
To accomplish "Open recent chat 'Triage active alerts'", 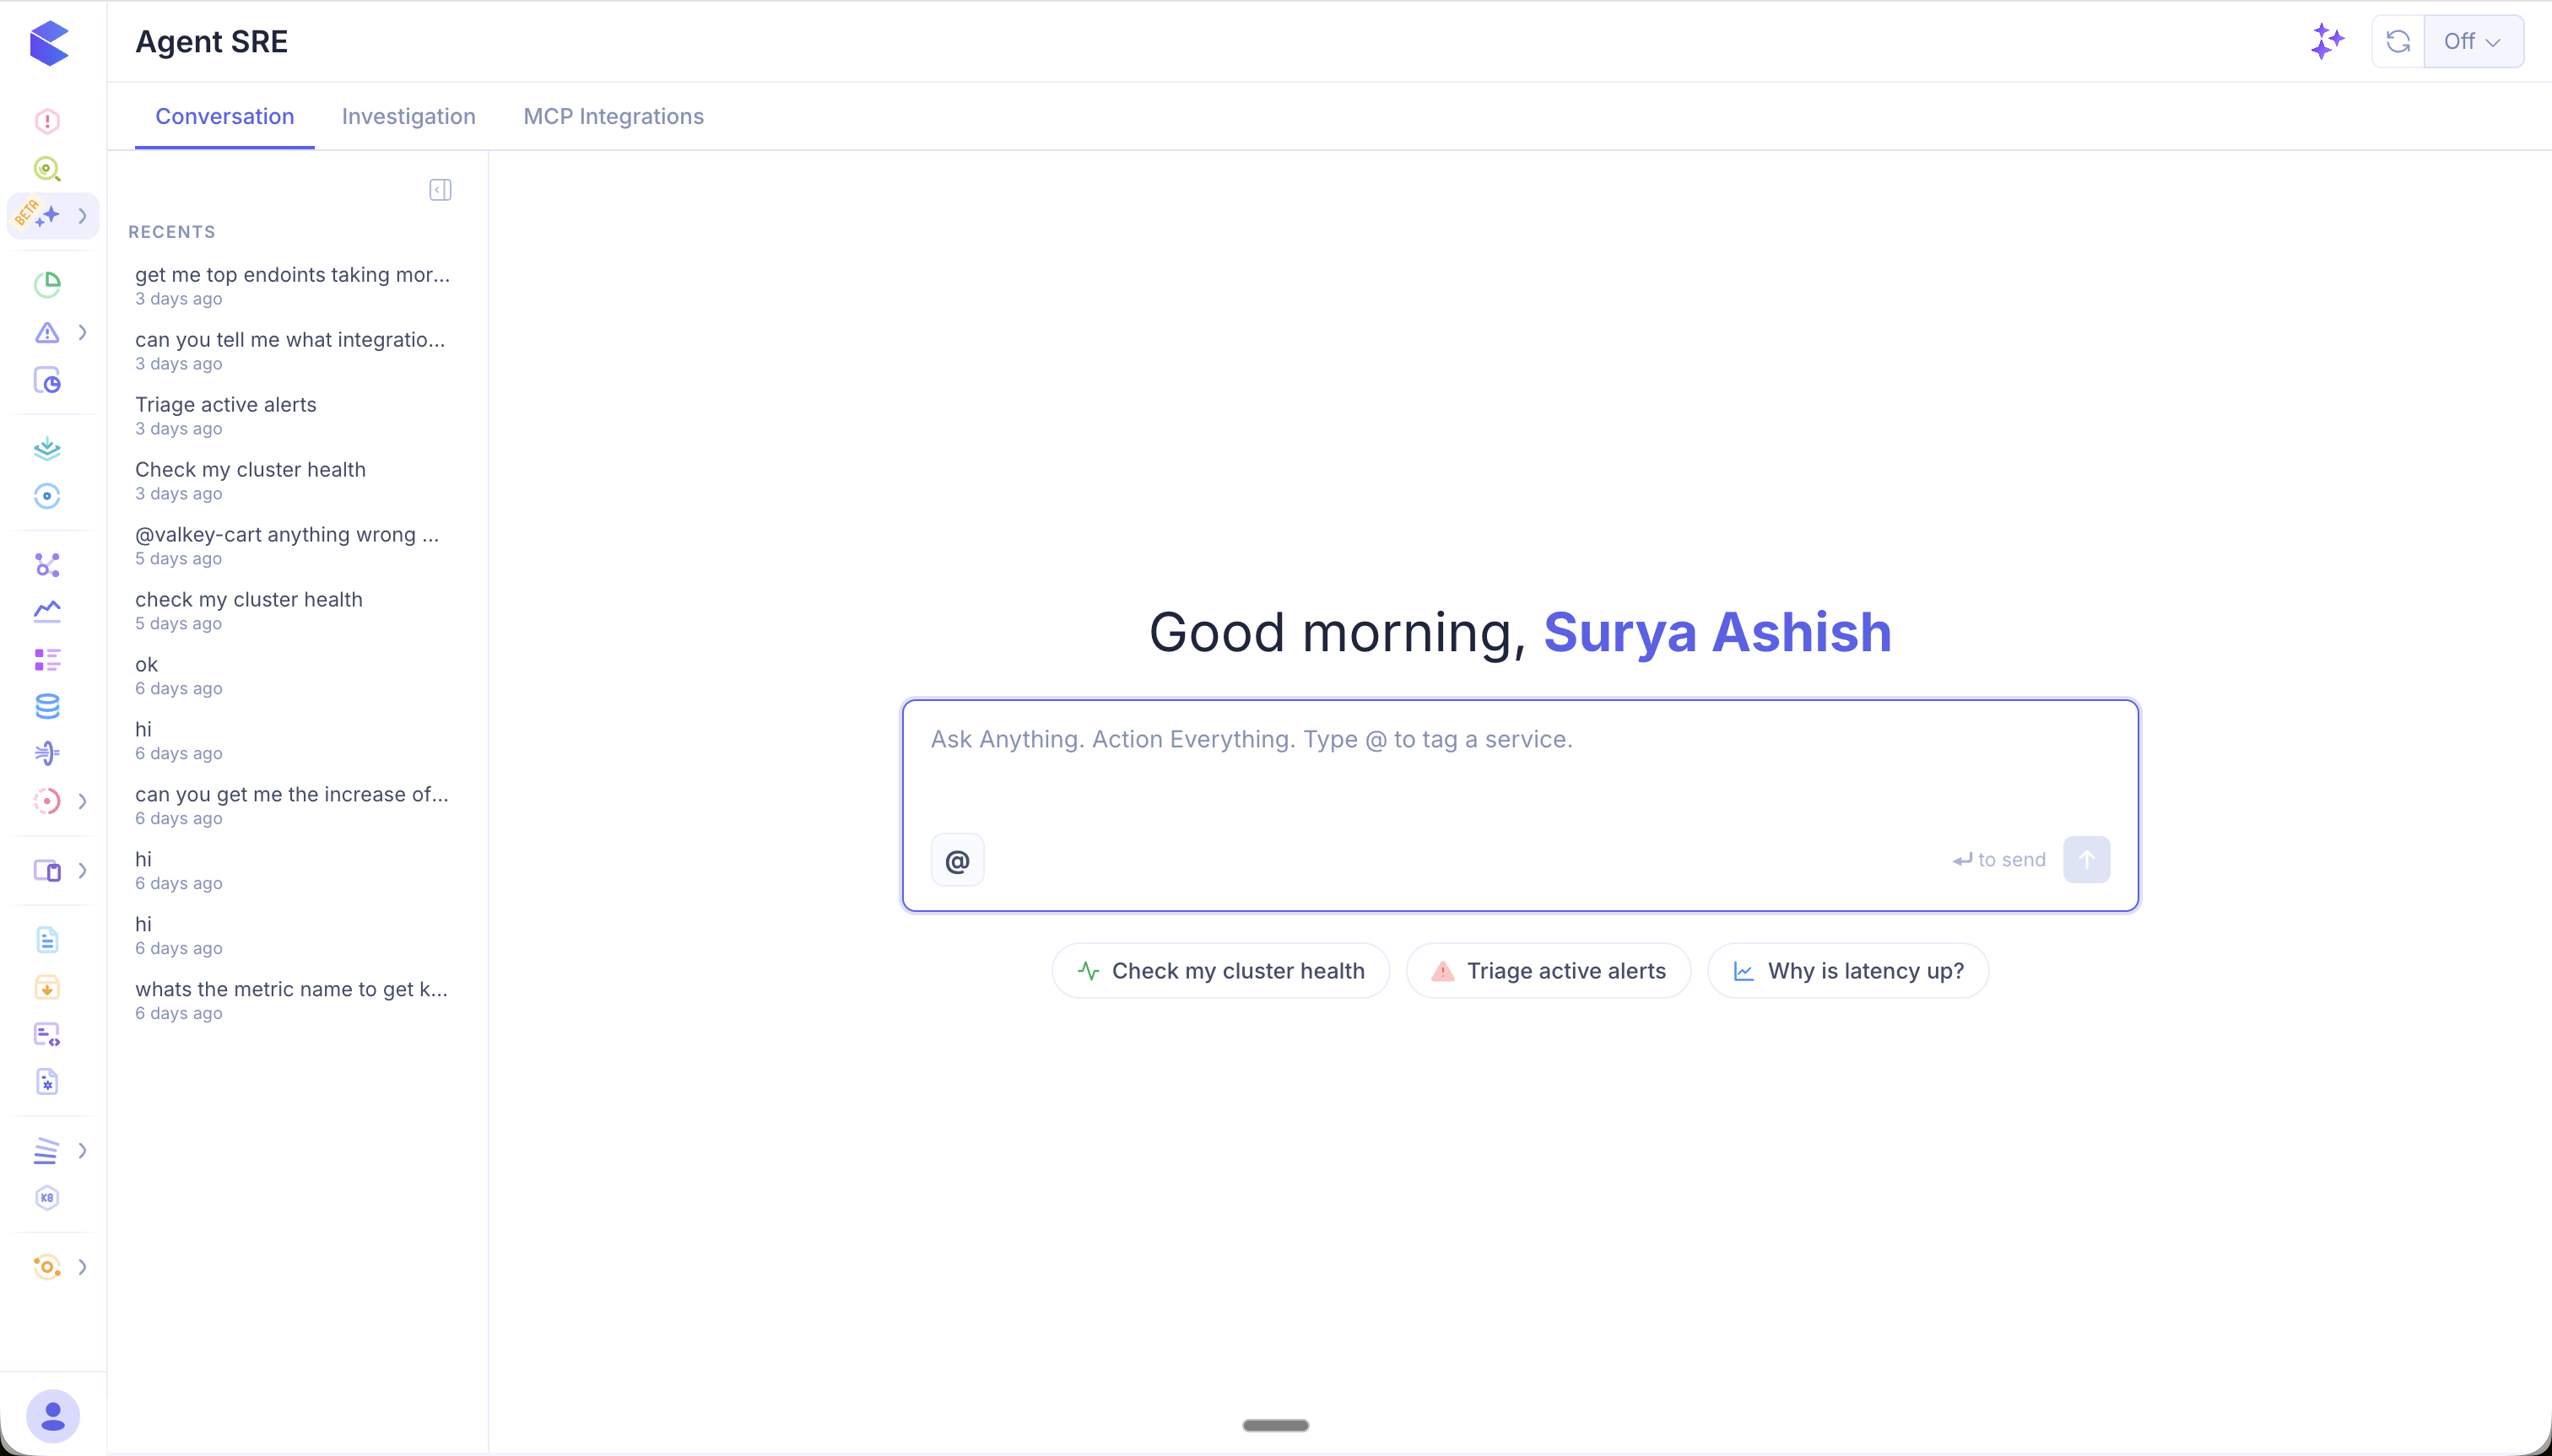I will [293, 415].
